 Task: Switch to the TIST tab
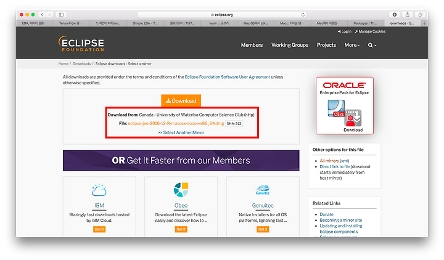point(182,23)
